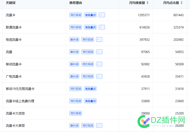Select keyword 流量

pyautogui.click(x=9, y=52)
